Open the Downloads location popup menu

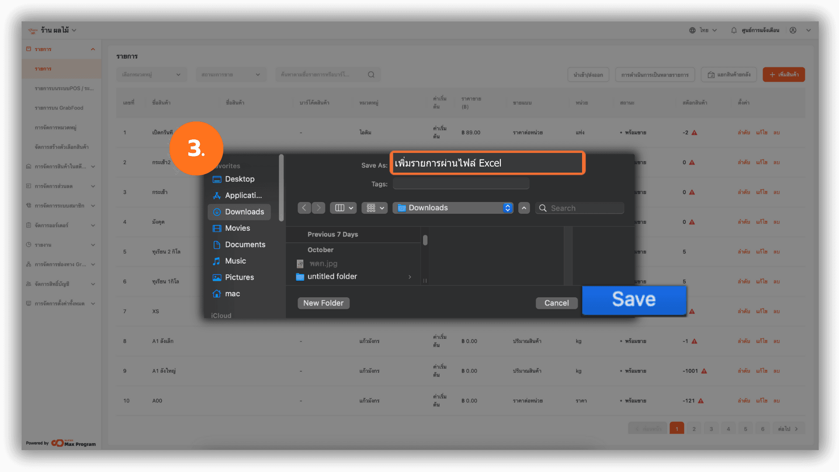(x=453, y=208)
